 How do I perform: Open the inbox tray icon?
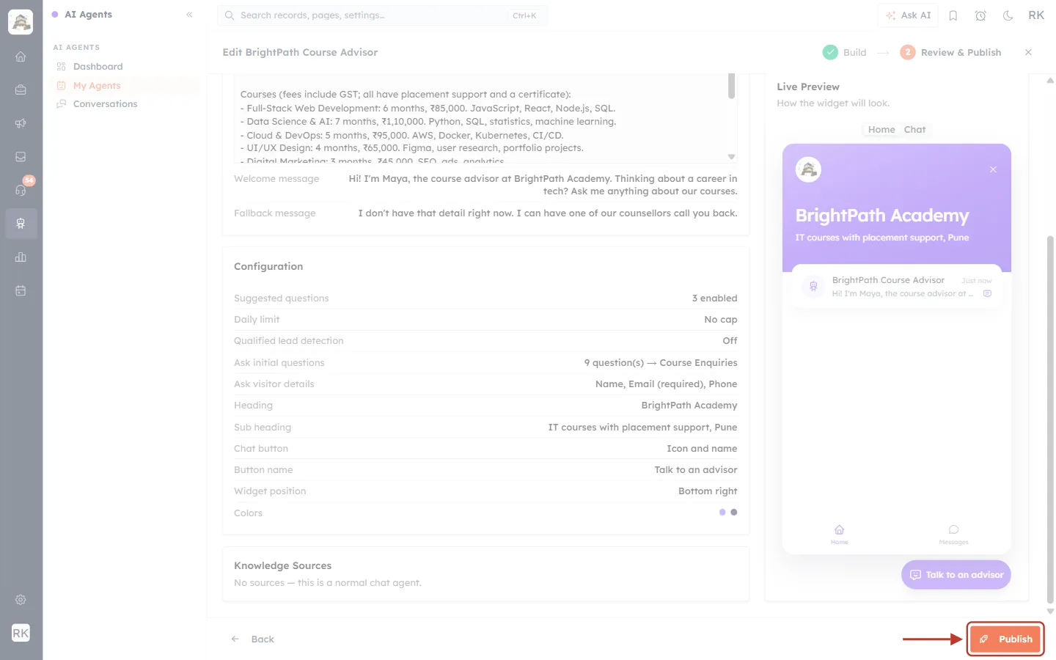click(x=21, y=157)
